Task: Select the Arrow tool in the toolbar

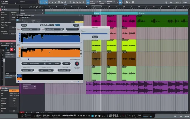Action: (x=43, y=2)
